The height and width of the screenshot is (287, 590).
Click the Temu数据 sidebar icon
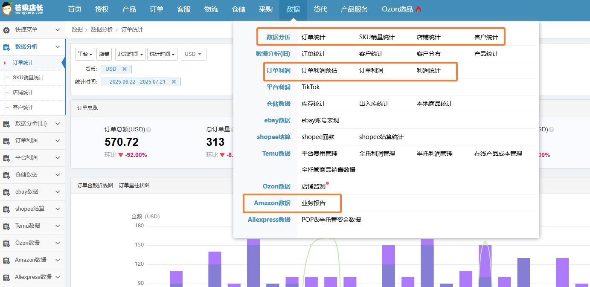point(6,226)
